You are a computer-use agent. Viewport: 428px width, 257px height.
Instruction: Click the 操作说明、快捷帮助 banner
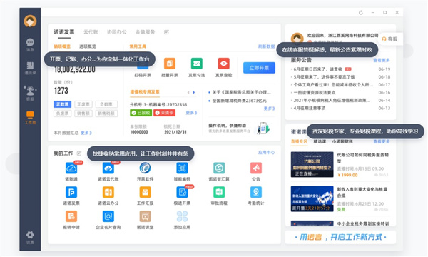240,128
